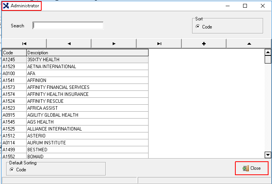Maximize the Administrator window

[x=245, y=6]
